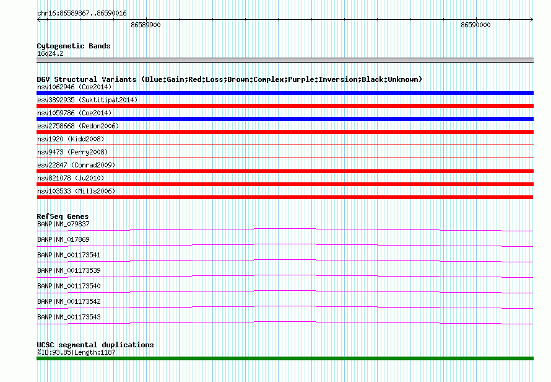
Task: Open variant nsv1059786 (Coe2014) label
Action: coord(74,113)
